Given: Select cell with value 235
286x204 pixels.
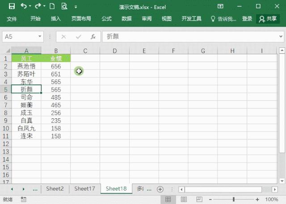Looking at the screenshot, I should point(56,121).
